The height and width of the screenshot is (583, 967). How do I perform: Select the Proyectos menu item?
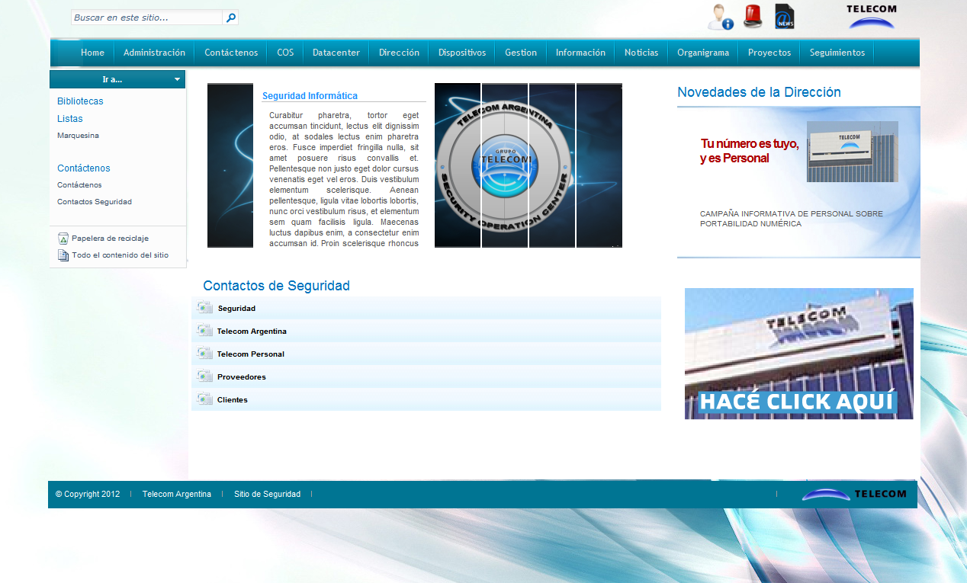click(x=769, y=53)
